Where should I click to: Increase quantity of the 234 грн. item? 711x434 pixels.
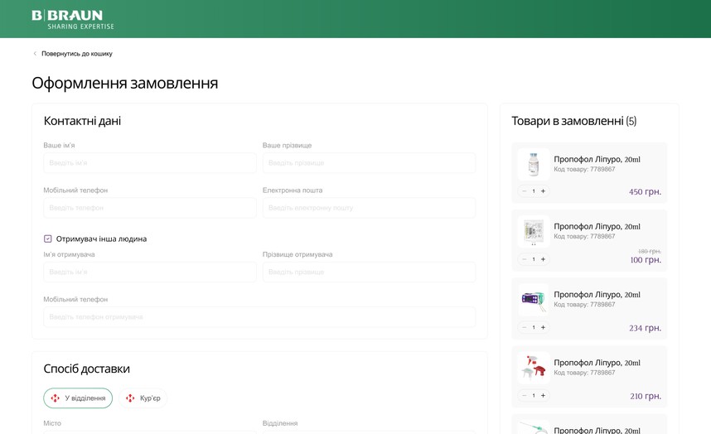click(x=544, y=327)
